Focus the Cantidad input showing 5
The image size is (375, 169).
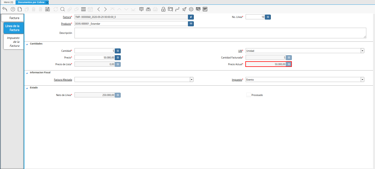(95, 51)
